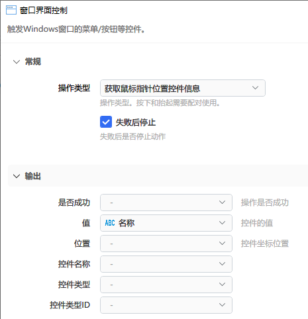Collapse the 常规 section chevron
This screenshot has height=319, width=308.
tap(17, 62)
